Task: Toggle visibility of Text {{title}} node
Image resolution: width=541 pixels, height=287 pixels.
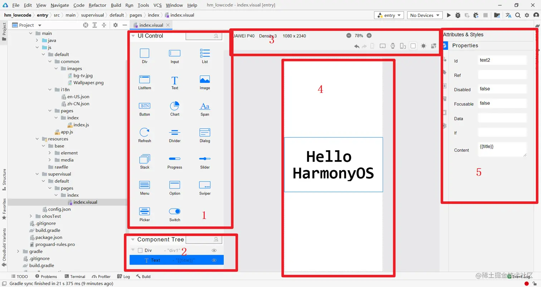Action: 214,260
